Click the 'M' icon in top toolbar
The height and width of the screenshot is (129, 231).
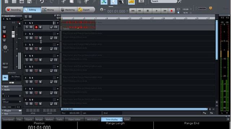pyautogui.click(x=141, y=1)
